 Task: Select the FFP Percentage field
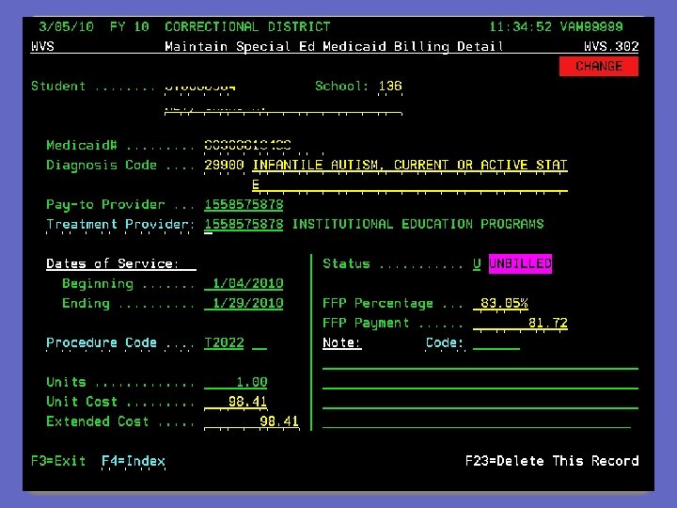pos(500,303)
